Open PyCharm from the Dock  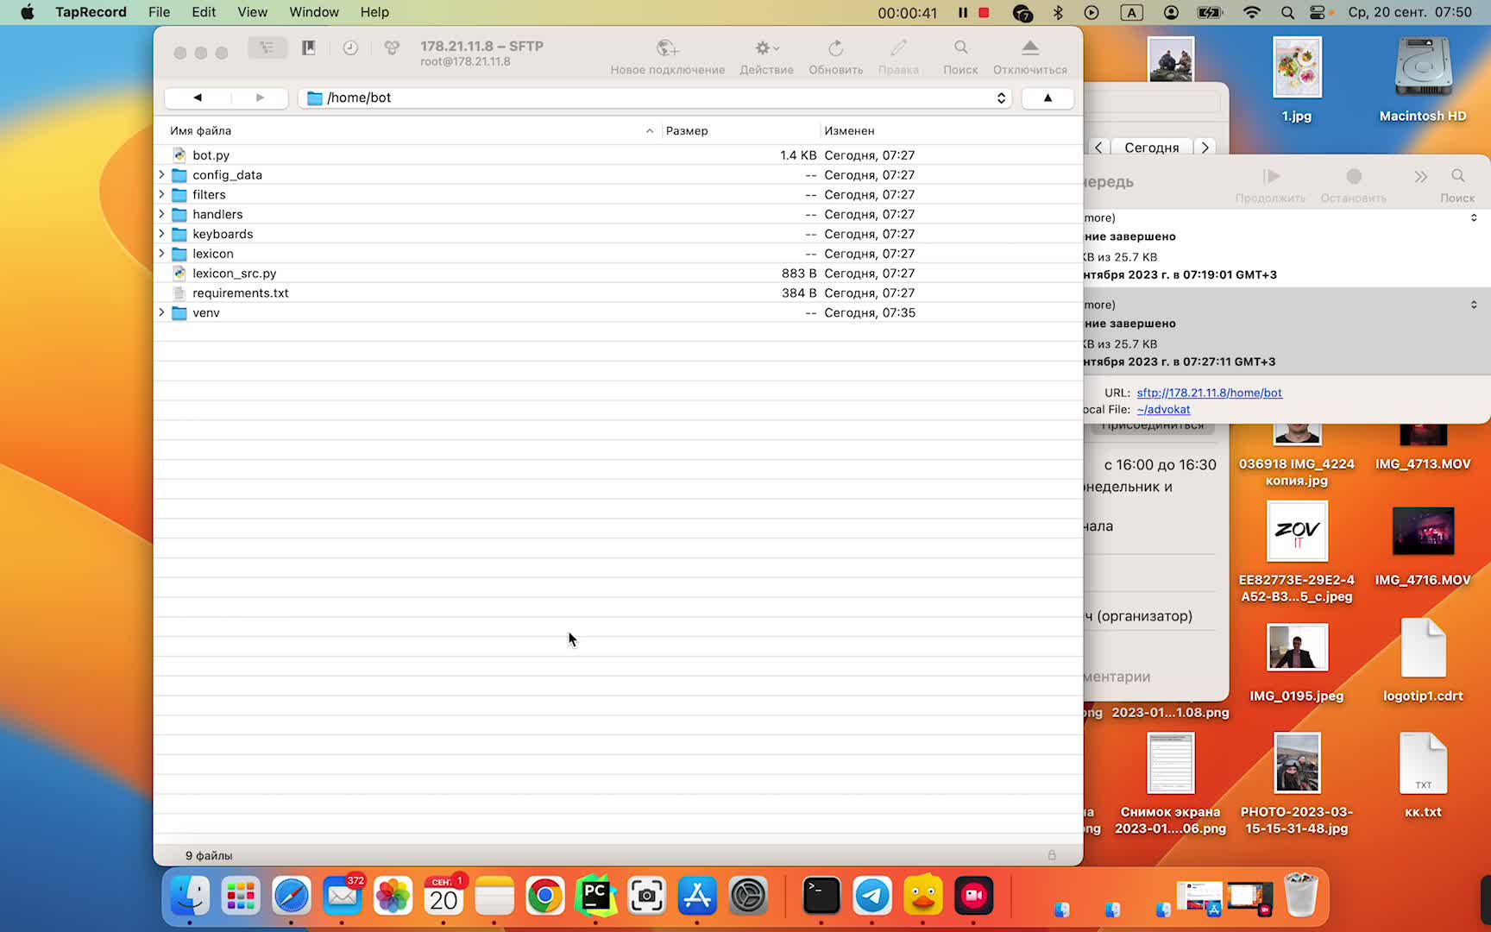[x=596, y=896]
